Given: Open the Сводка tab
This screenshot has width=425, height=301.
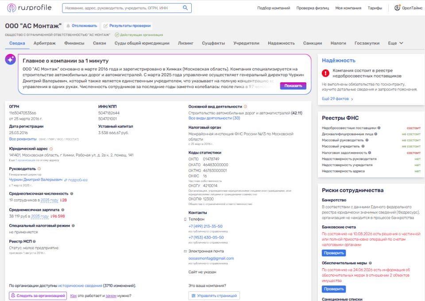Looking at the screenshot, I should point(17,43).
